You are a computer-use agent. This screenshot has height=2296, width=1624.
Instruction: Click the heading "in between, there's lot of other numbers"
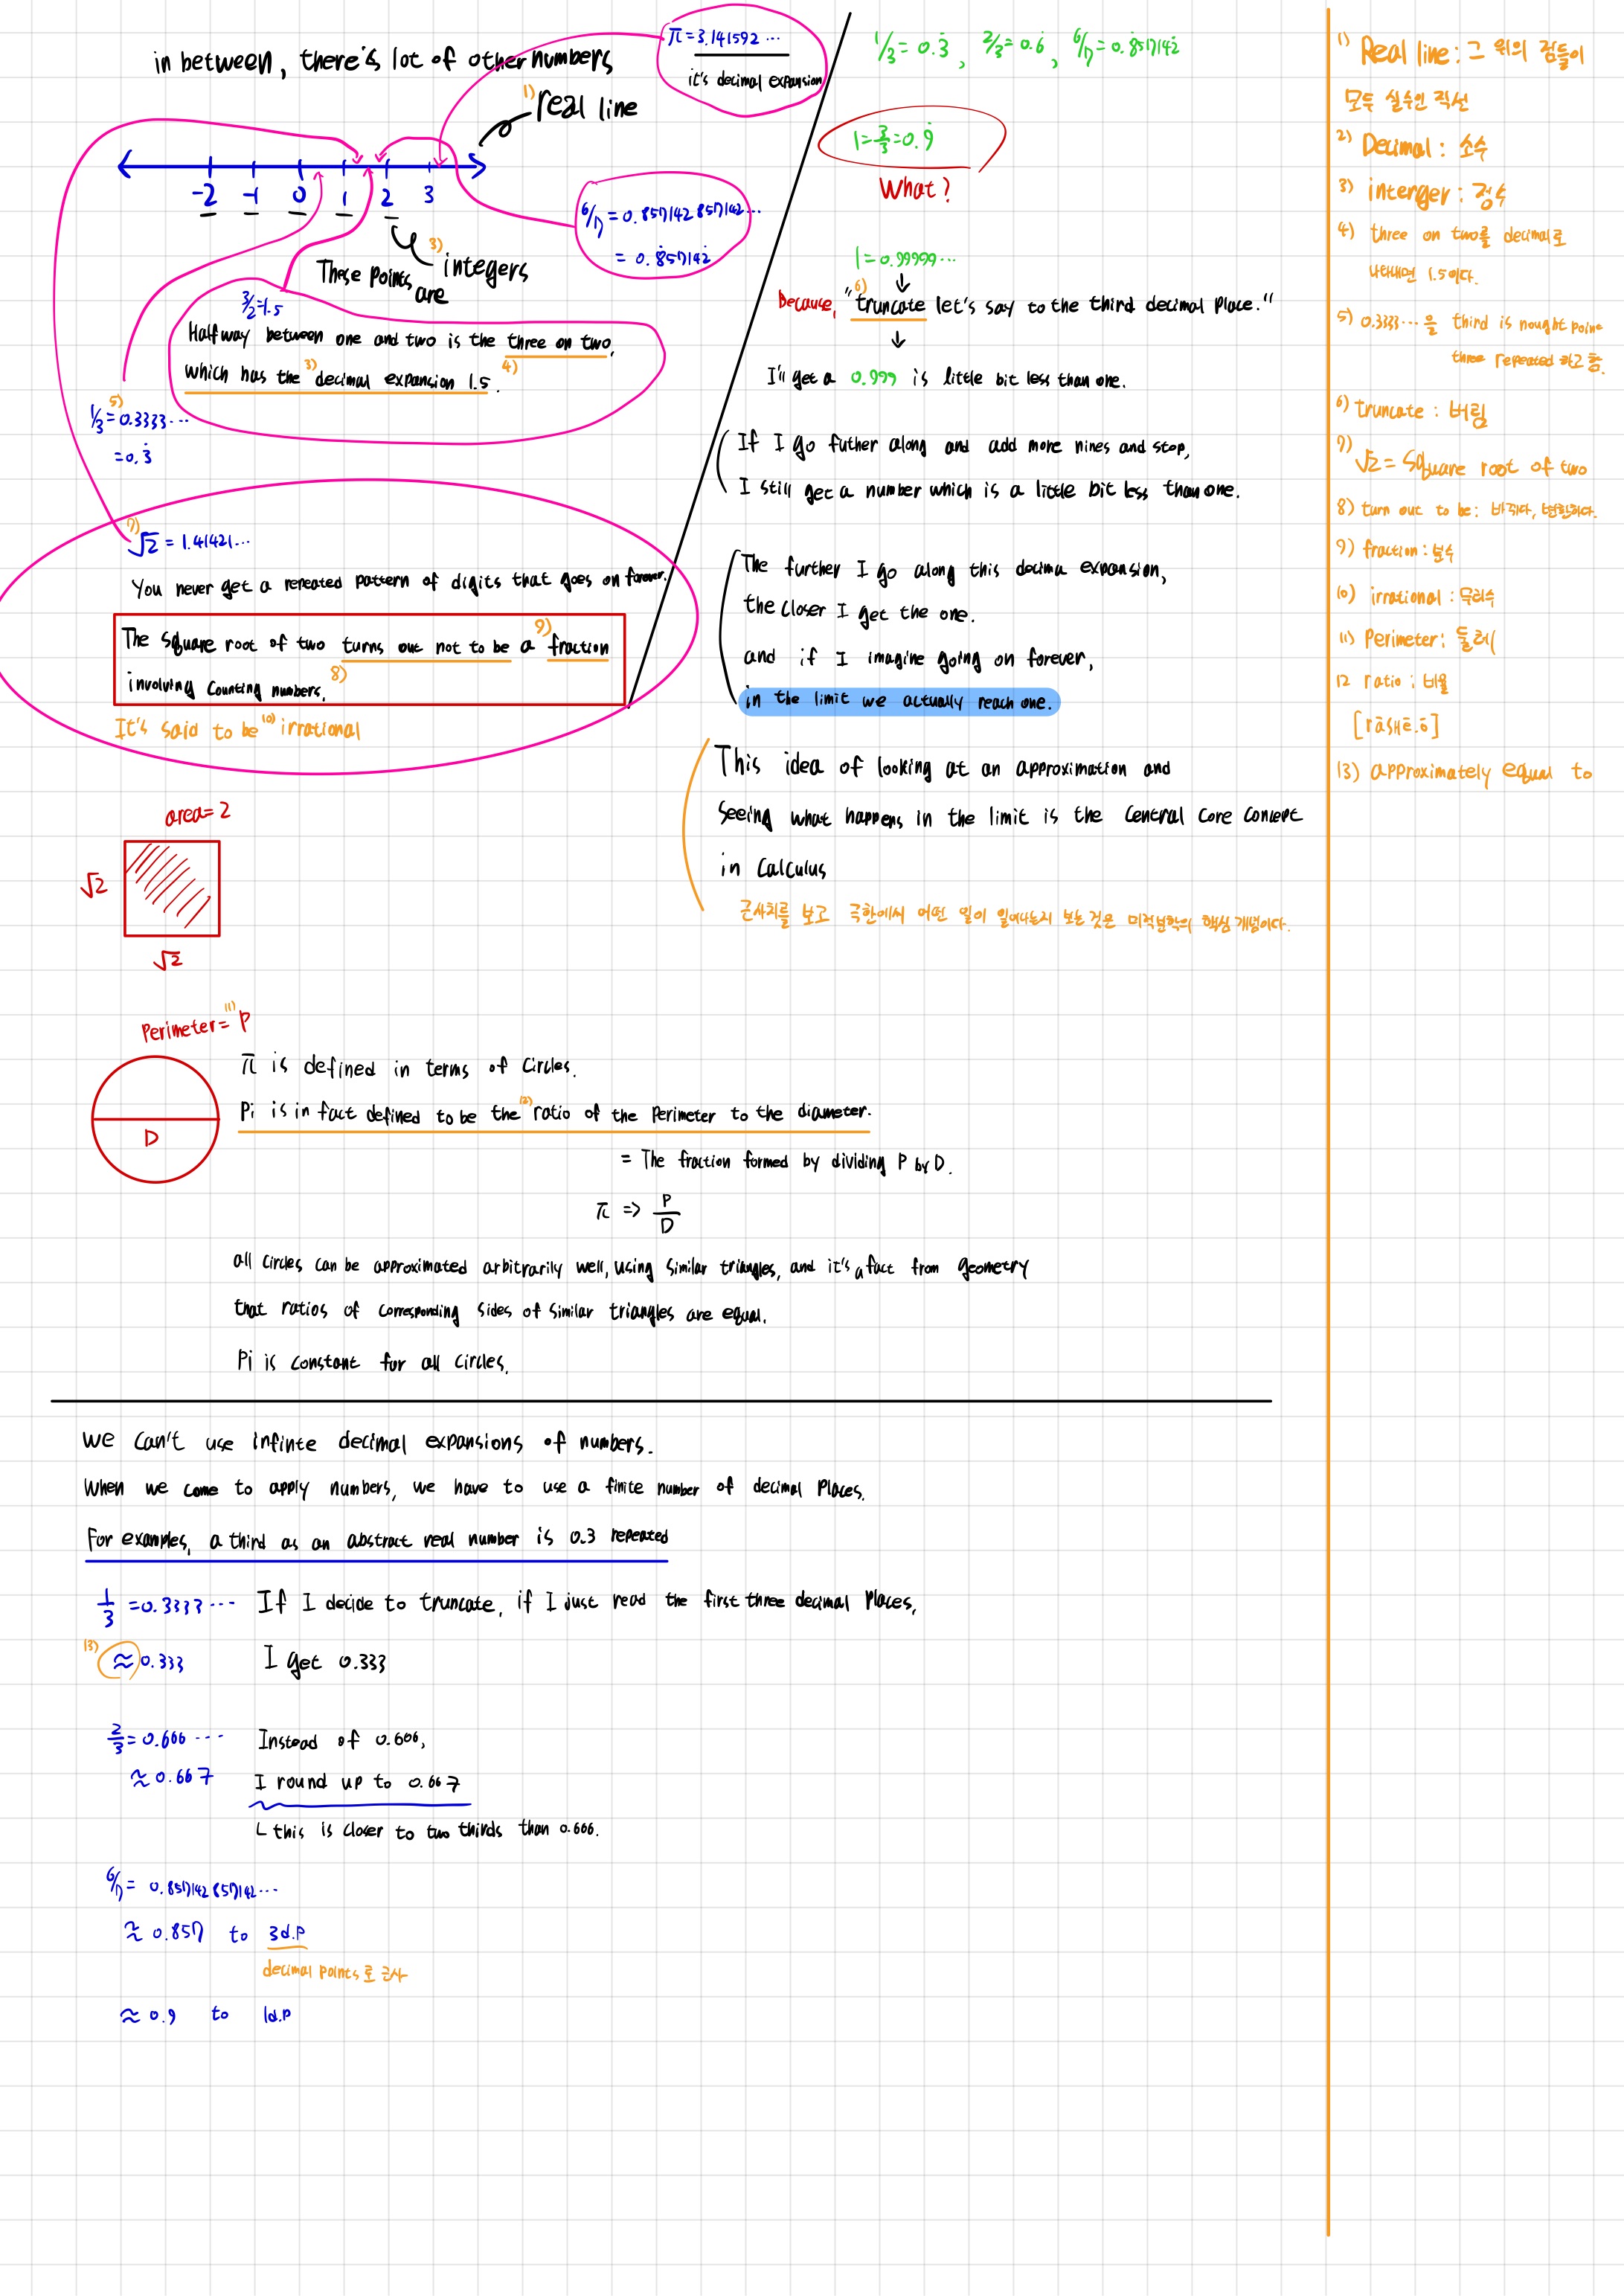pyautogui.click(x=383, y=60)
